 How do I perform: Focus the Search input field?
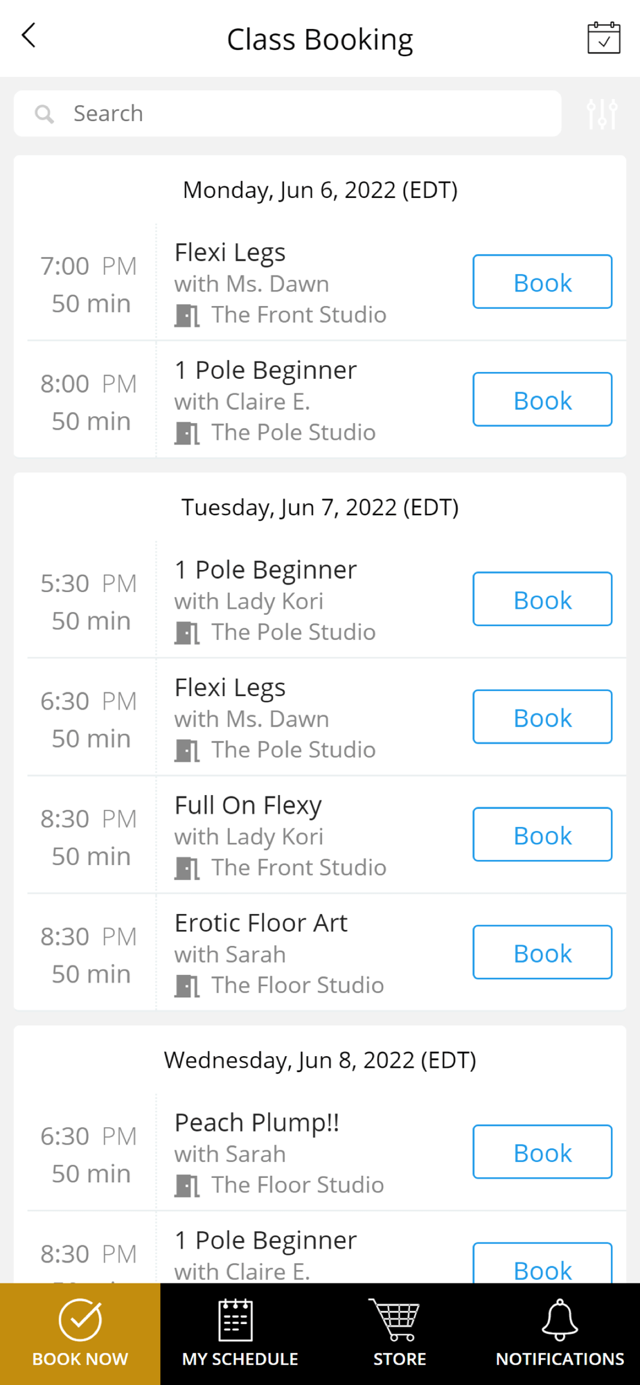(x=287, y=114)
